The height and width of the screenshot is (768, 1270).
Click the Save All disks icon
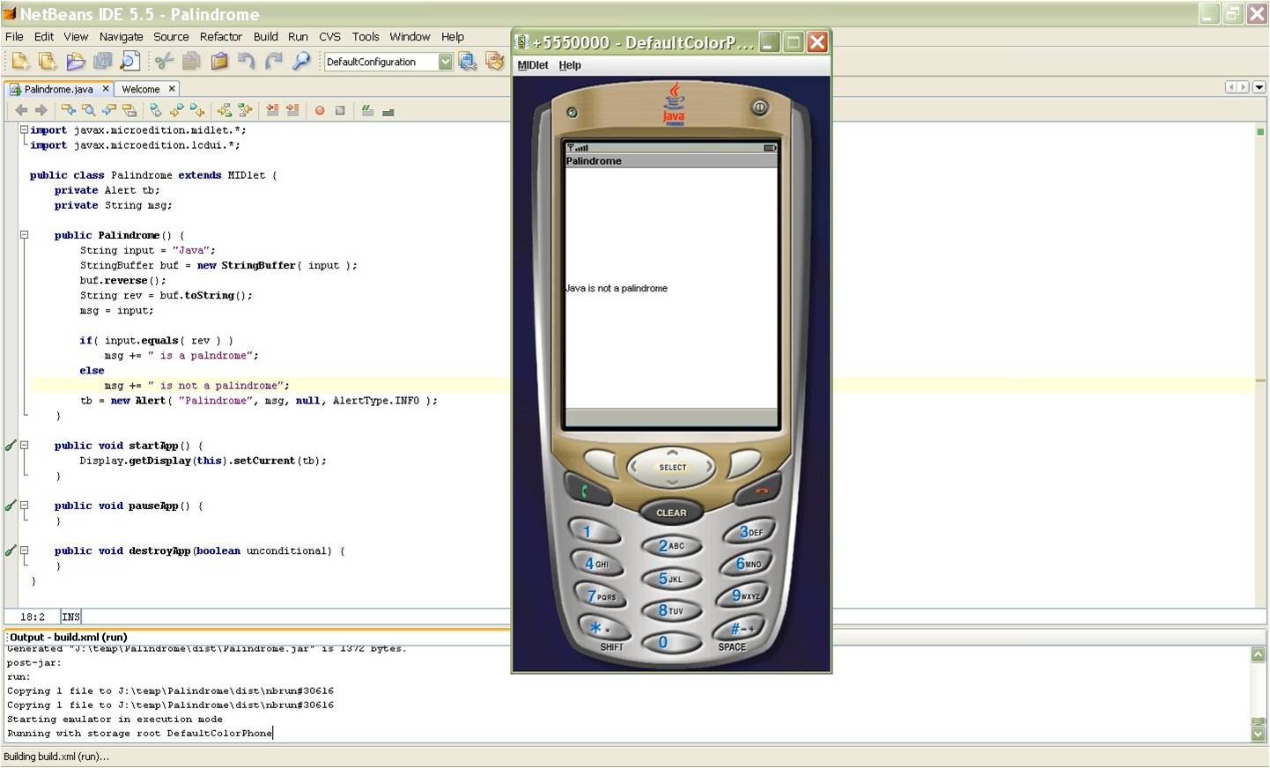pyautogui.click(x=103, y=61)
